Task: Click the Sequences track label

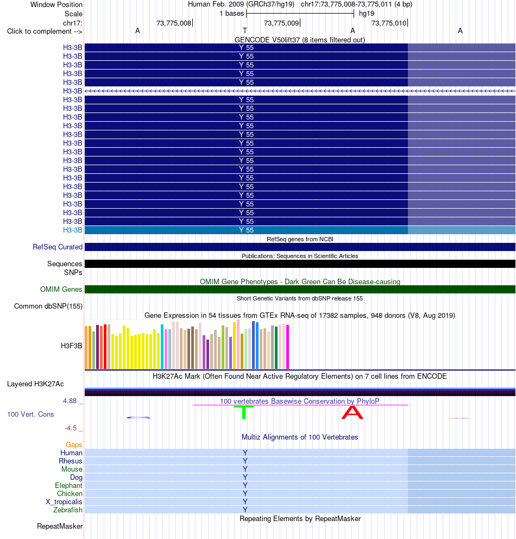Action: point(65,264)
